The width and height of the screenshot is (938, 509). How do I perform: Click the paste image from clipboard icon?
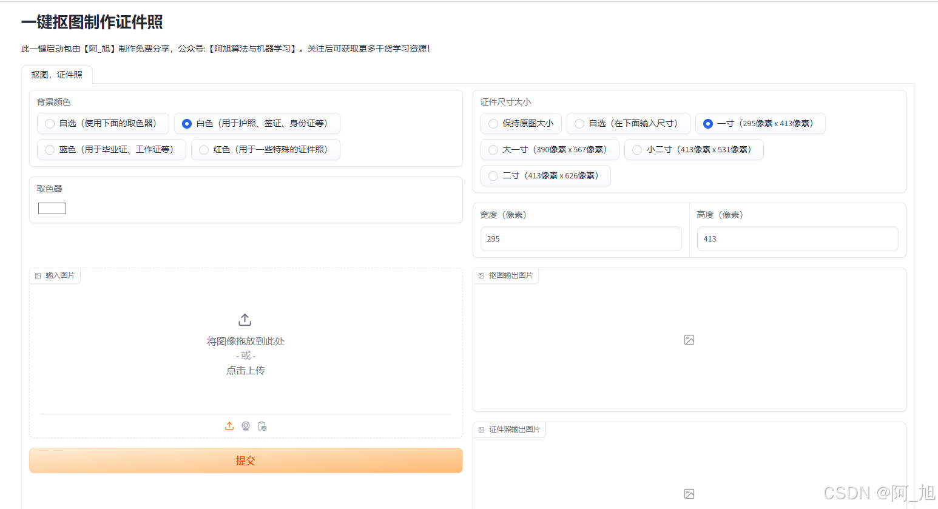coord(262,426)
